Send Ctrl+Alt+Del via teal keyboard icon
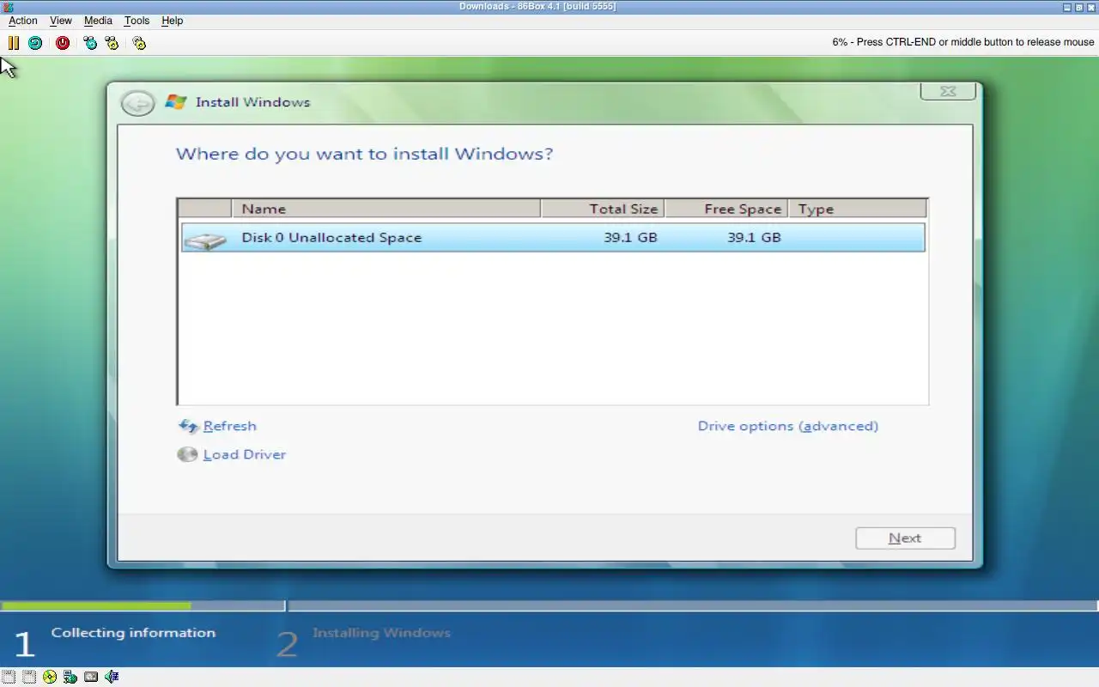Viewport: 1099px width, 687px height. 90,43
